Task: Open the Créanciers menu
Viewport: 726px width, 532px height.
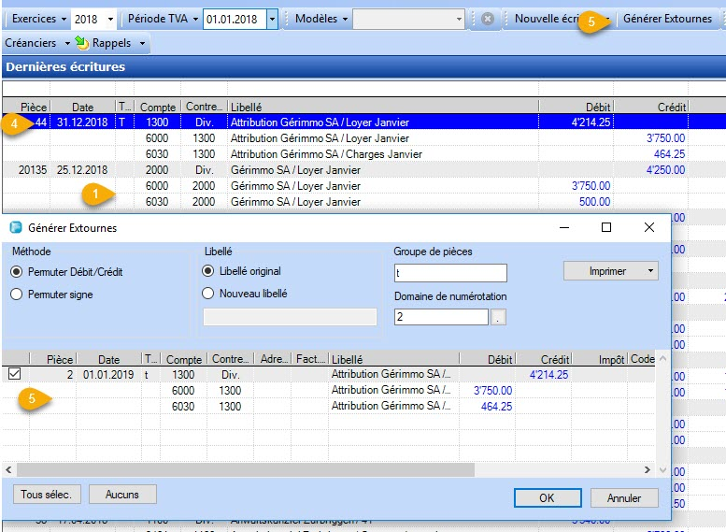Action: pos(35,43)
